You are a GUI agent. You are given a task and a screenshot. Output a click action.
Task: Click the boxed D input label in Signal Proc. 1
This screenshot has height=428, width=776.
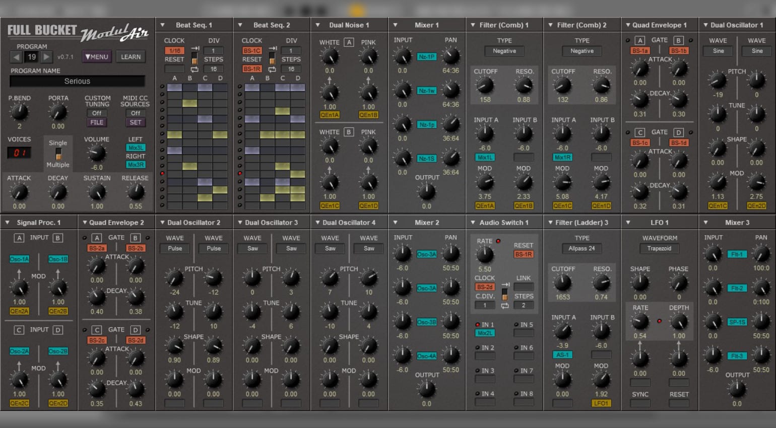58,330
